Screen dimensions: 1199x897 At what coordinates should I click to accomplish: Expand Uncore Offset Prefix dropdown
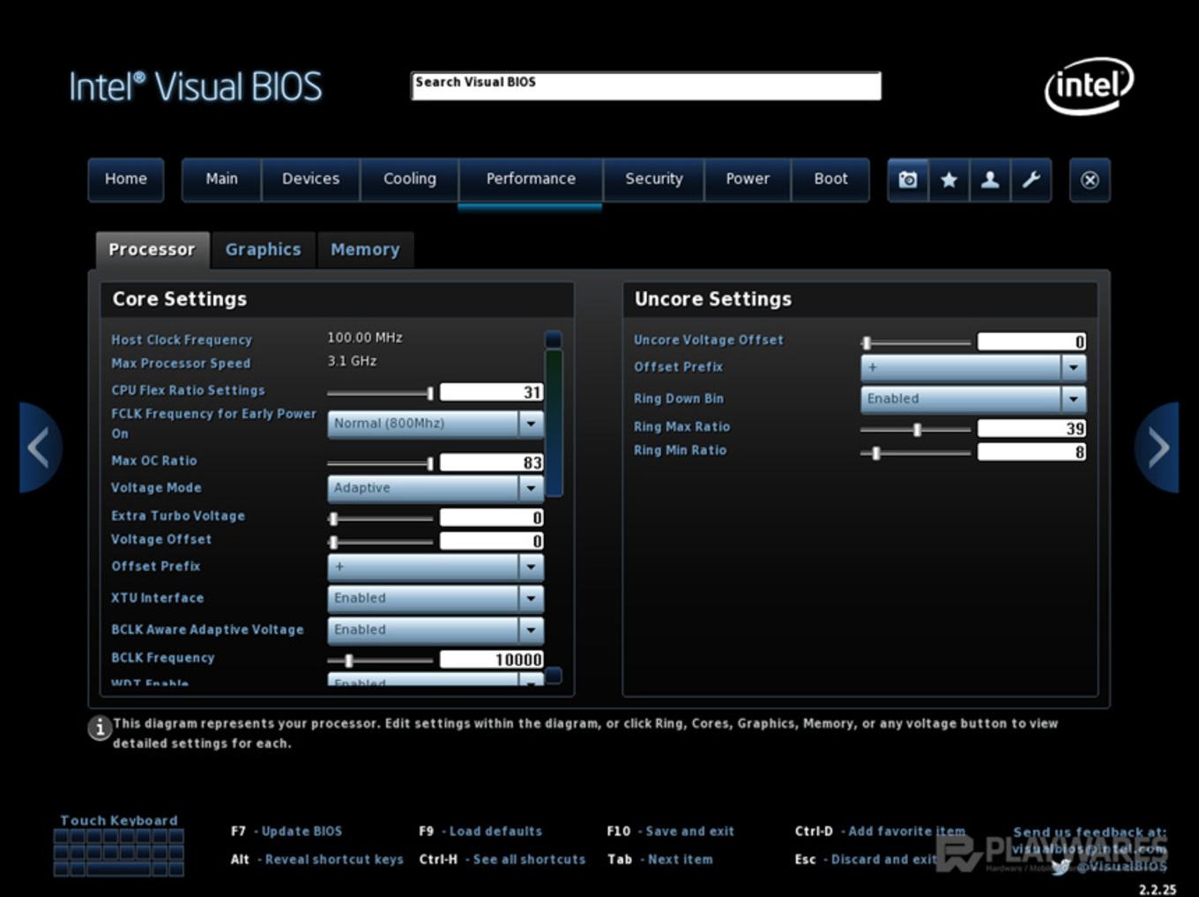[973, 367]
